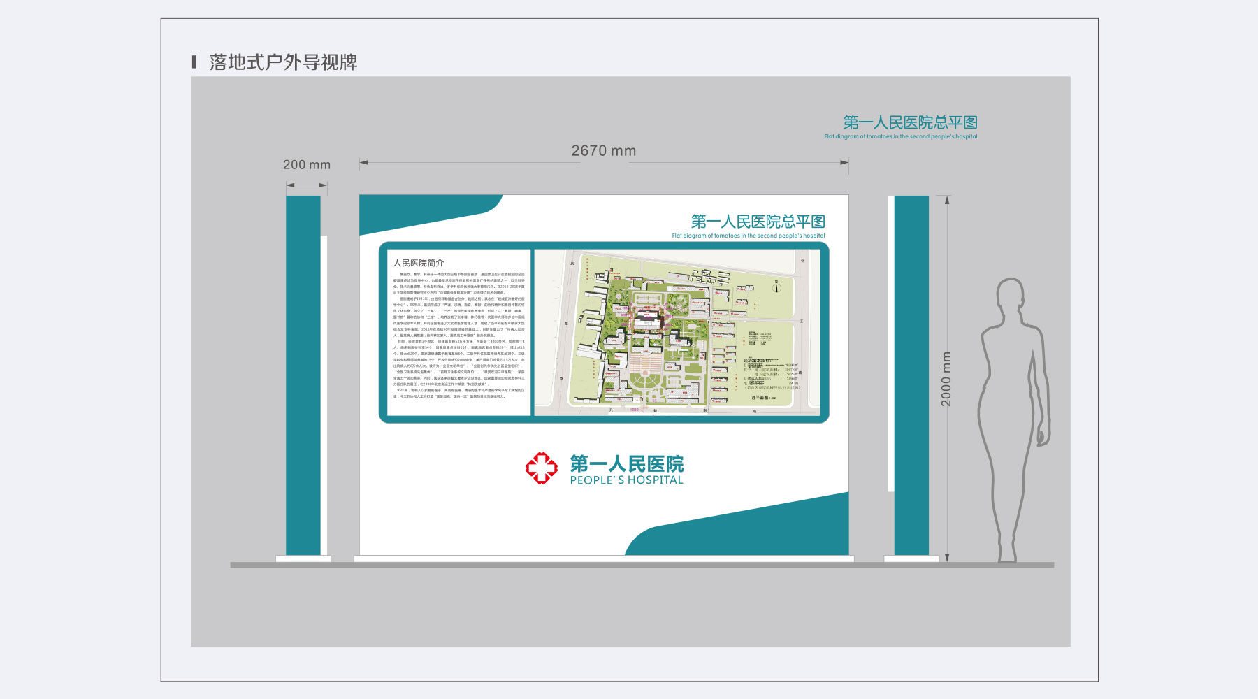Click the red cross hospital logo

click(542, 468)
